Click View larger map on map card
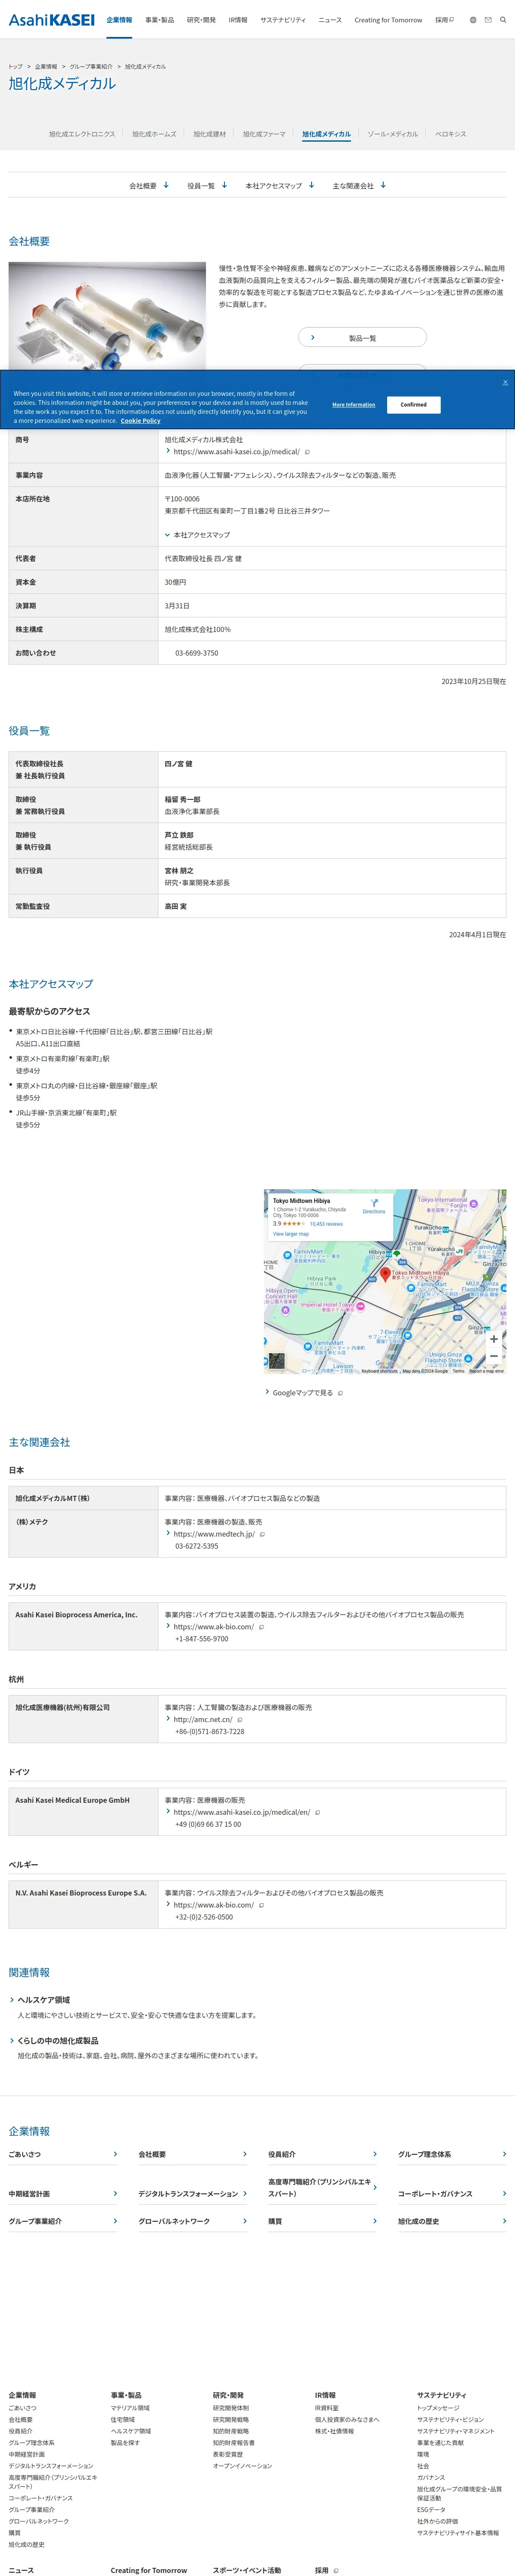 (291, 1234)
